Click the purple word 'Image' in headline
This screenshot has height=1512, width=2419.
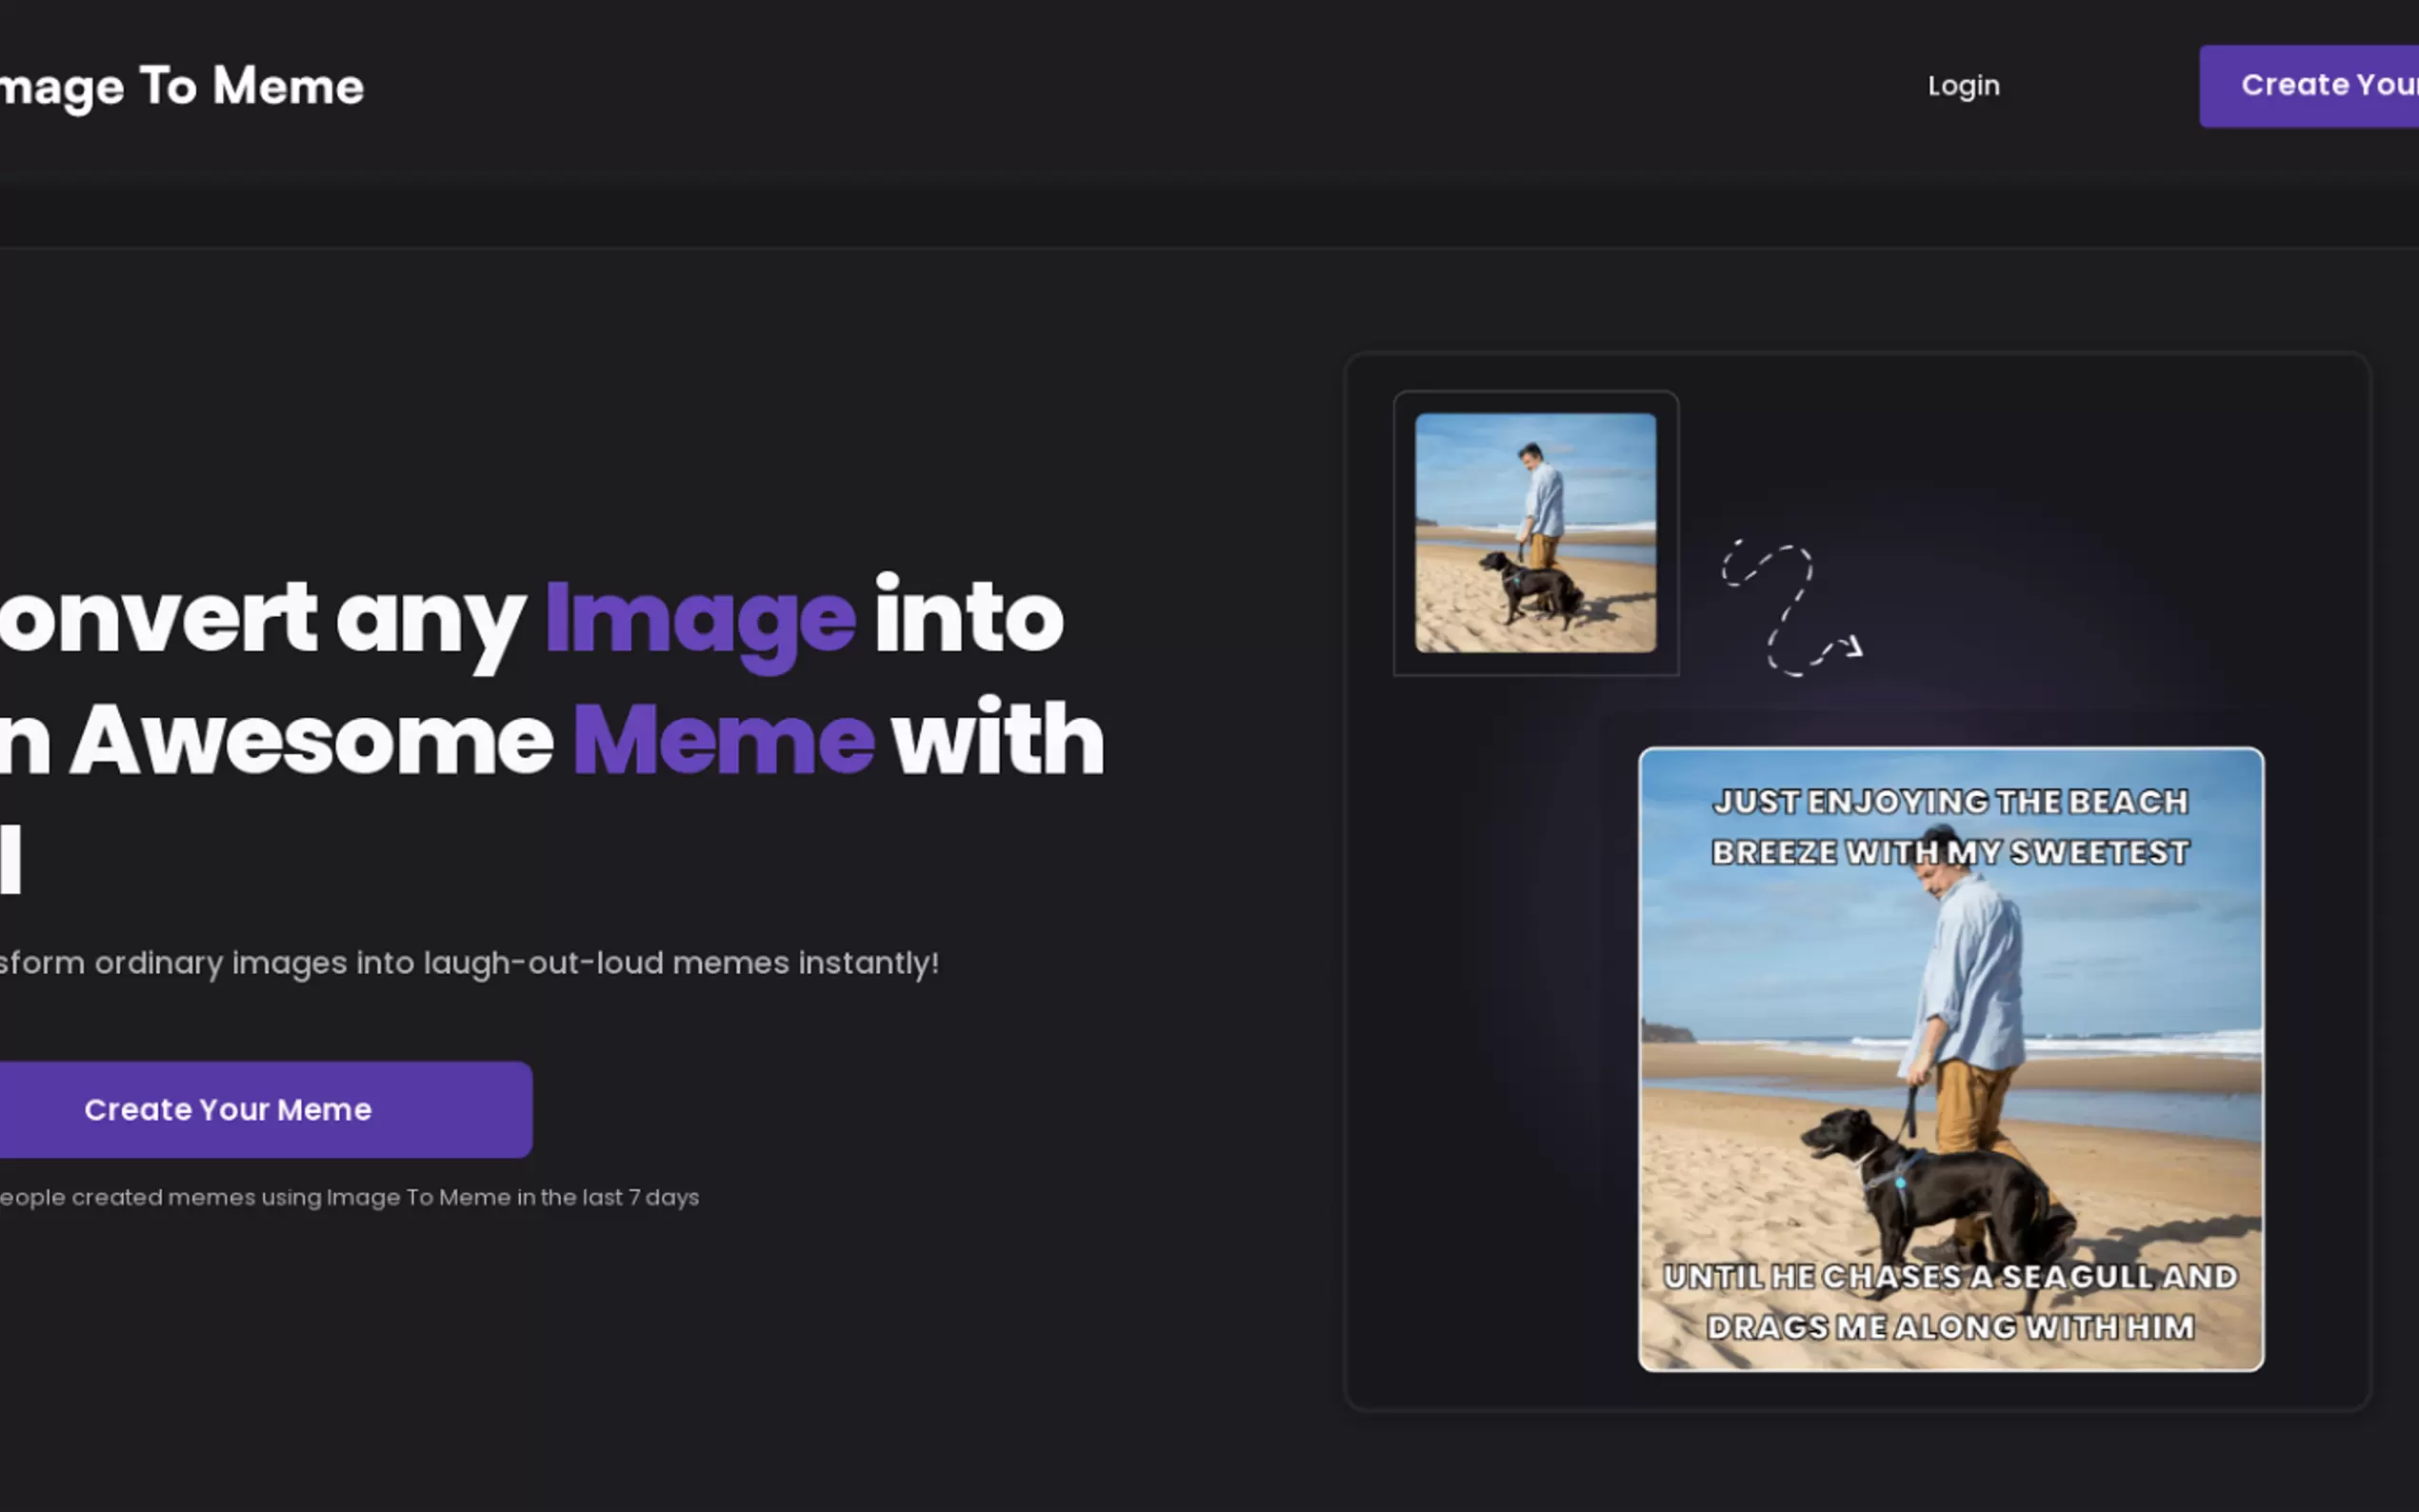point(700,620)
